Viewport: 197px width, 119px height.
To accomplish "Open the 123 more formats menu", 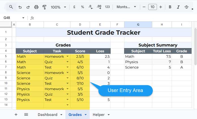I will (x=107, y=7).
